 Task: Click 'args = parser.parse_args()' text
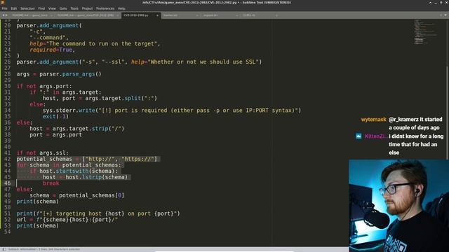tap(59, 74)
